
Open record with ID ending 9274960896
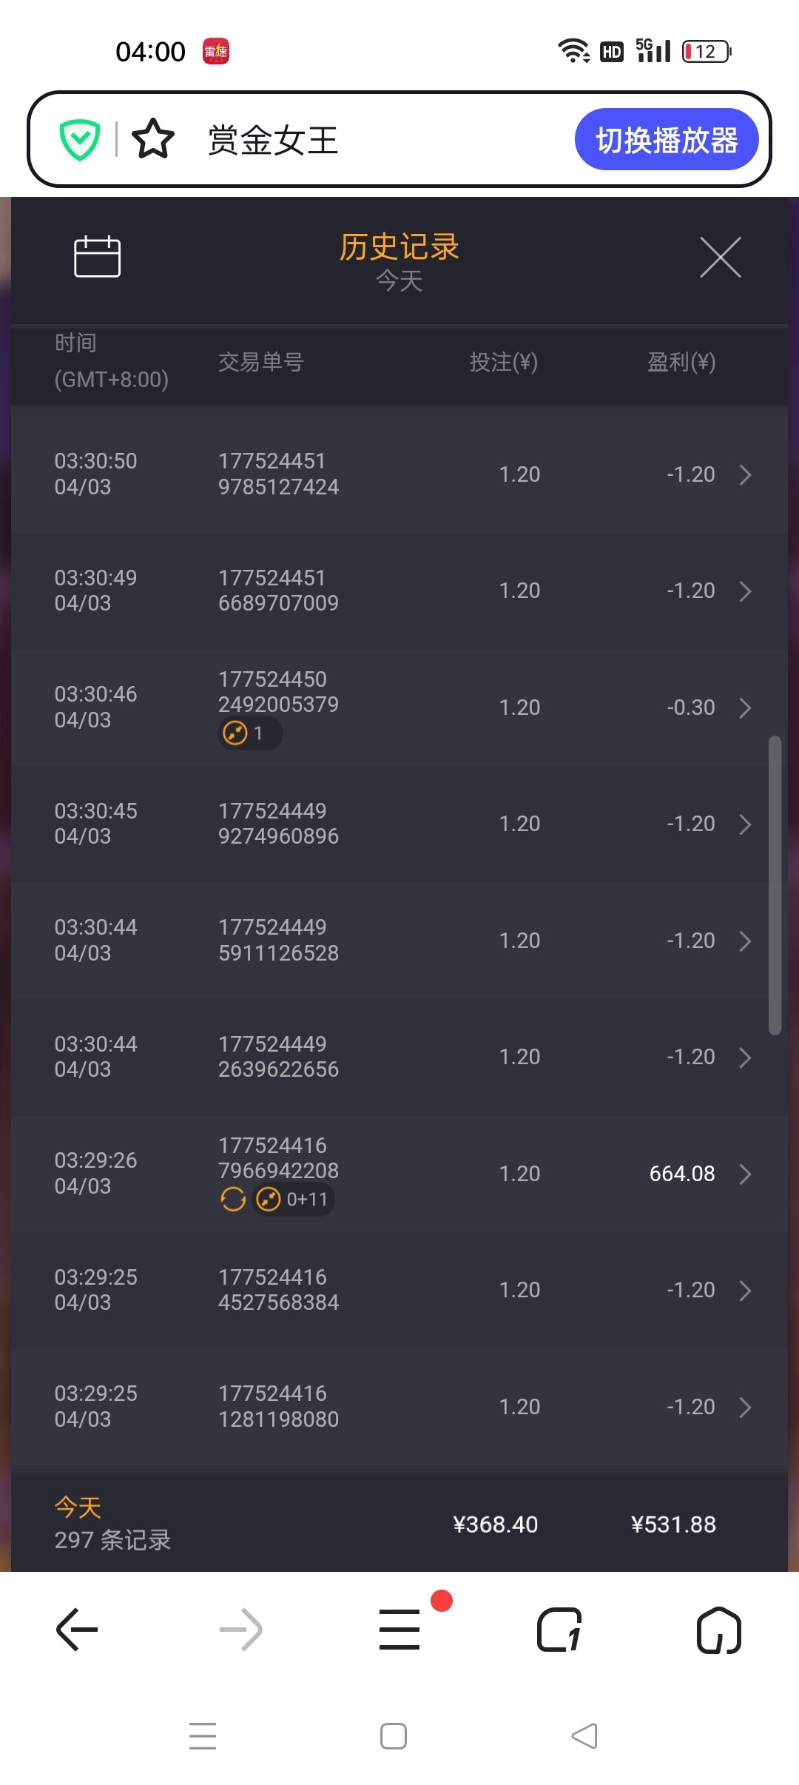(x=278, y=824)
